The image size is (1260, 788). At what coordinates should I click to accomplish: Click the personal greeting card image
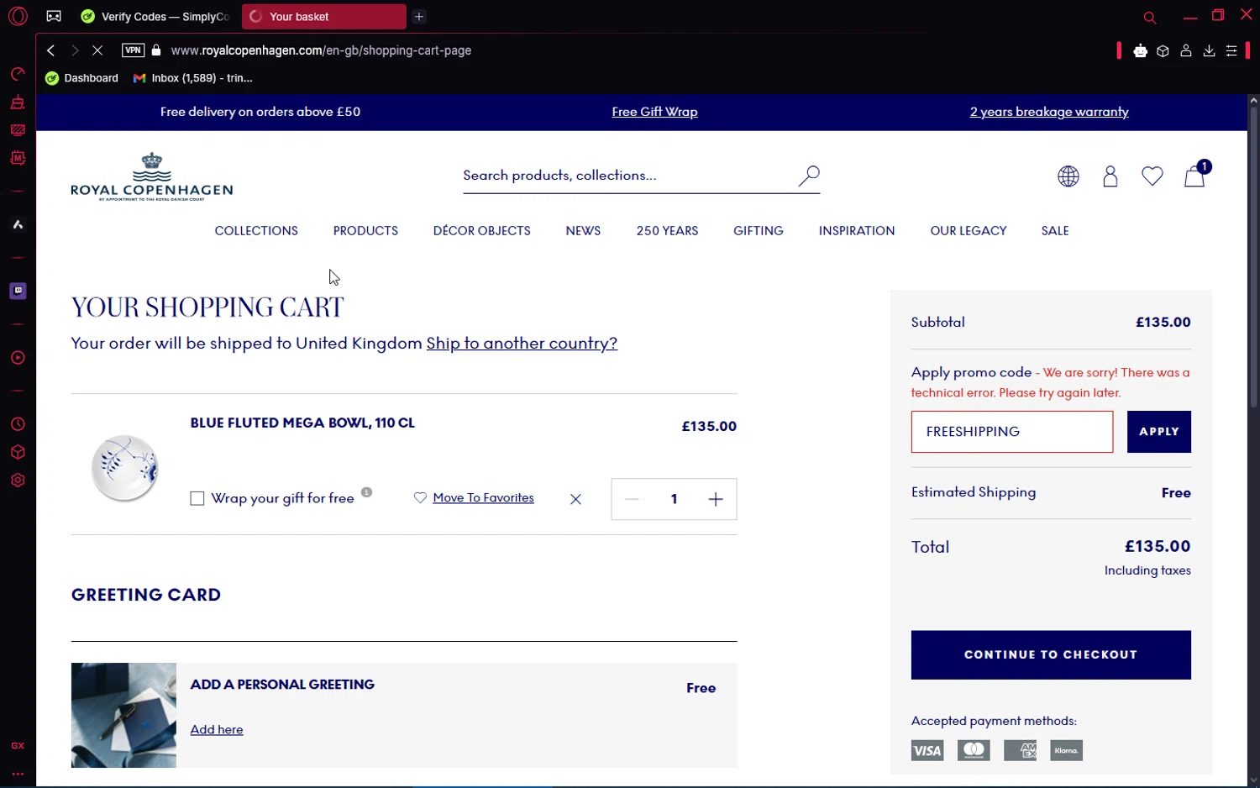tap(123, 716)
